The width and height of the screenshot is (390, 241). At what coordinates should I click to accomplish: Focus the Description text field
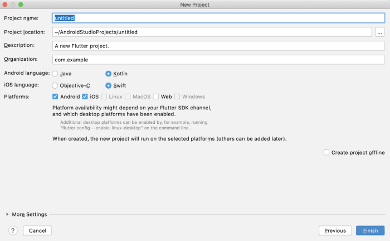(218, 46)
